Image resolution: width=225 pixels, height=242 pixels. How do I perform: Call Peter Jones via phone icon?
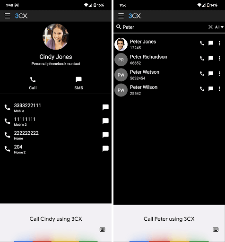pos(202,43)
